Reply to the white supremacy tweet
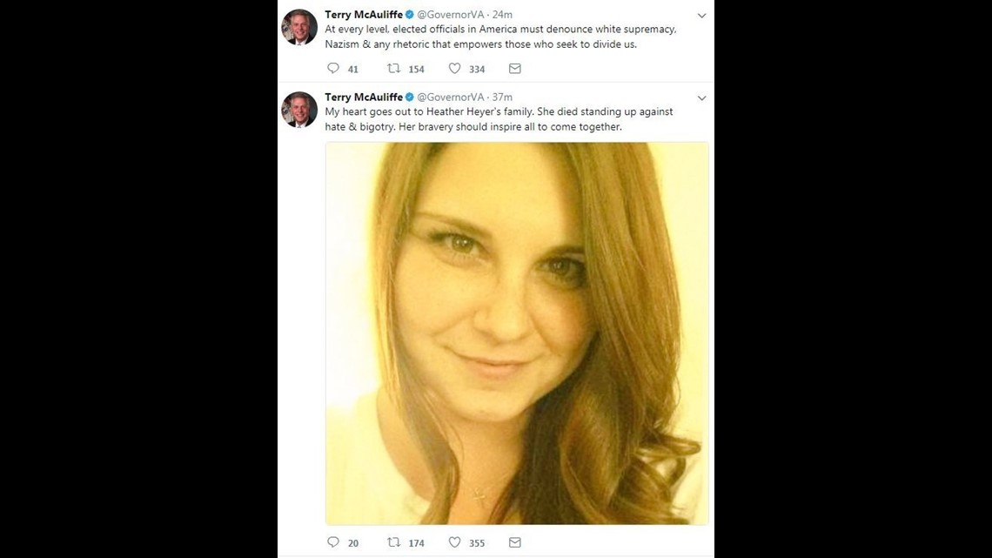 point(333,68)
